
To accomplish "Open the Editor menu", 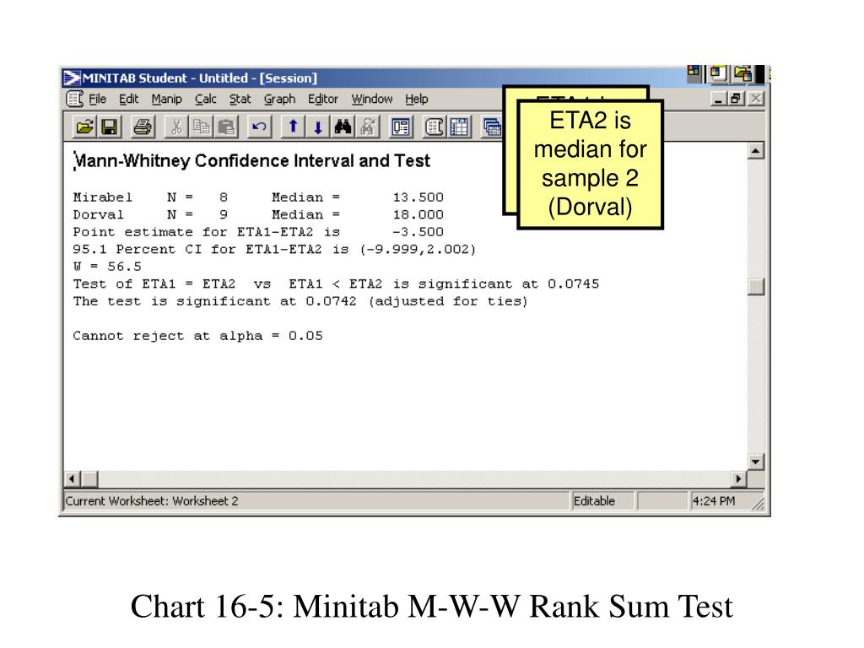I will coord(323,100).
